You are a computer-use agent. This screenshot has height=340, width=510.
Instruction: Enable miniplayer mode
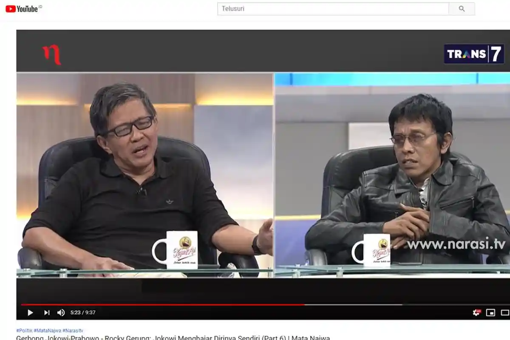coord(490,313)
